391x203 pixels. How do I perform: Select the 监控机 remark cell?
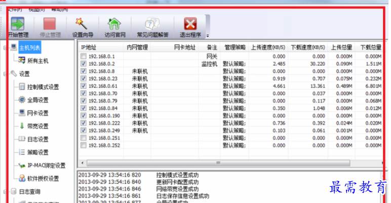tap(210, 64)
